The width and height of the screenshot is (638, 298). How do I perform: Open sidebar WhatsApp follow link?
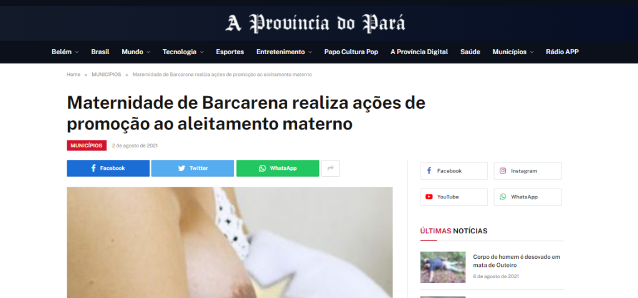[528, 197]
